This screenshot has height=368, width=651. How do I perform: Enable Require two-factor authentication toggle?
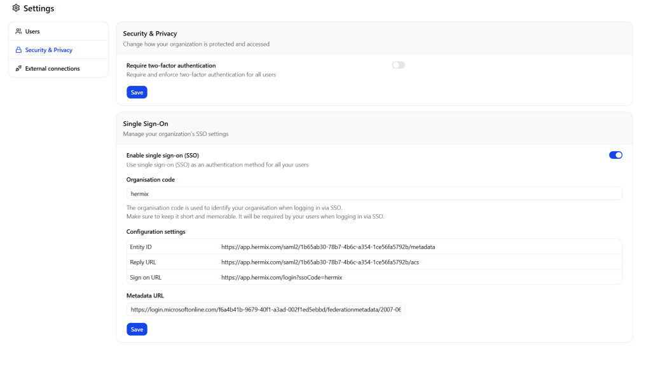(x=398, y=65)
